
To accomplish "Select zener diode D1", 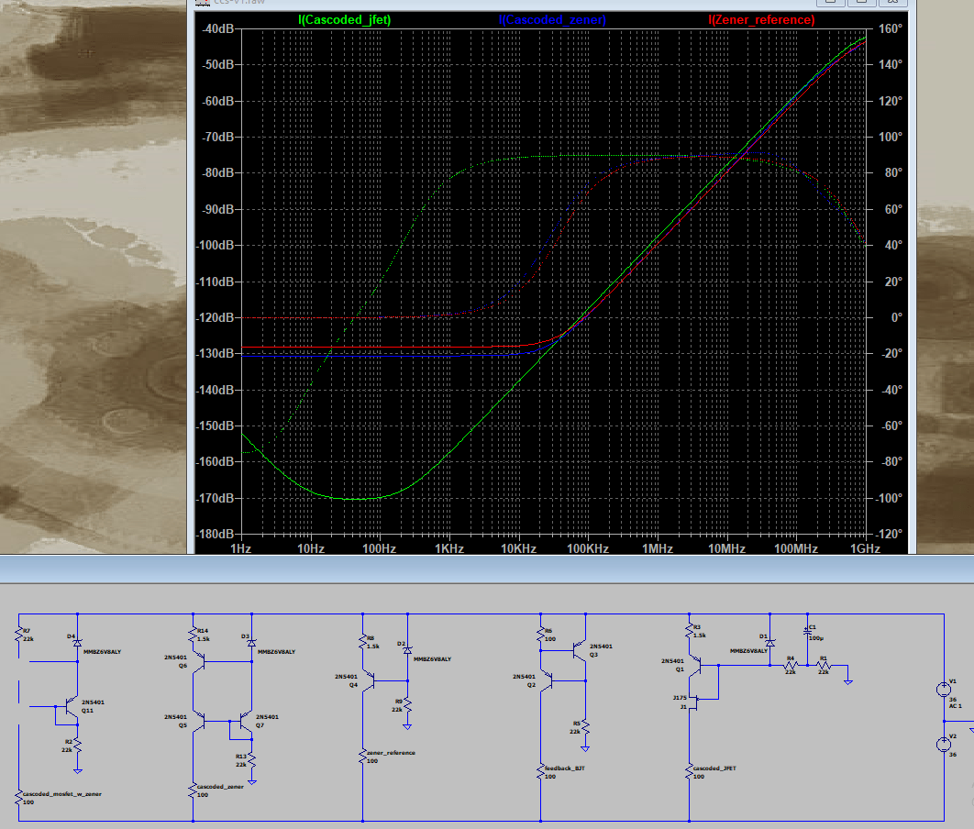I will coord(770,644).
